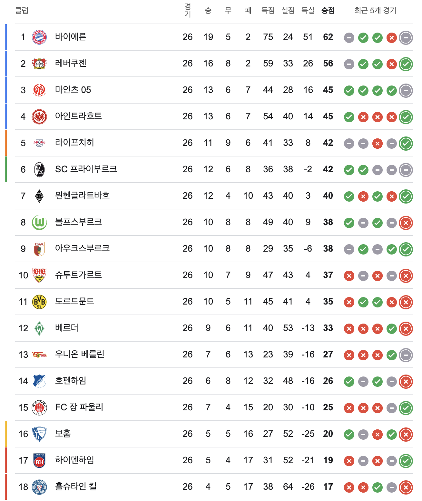Select the 호펜하임 table row

(214, 381)
